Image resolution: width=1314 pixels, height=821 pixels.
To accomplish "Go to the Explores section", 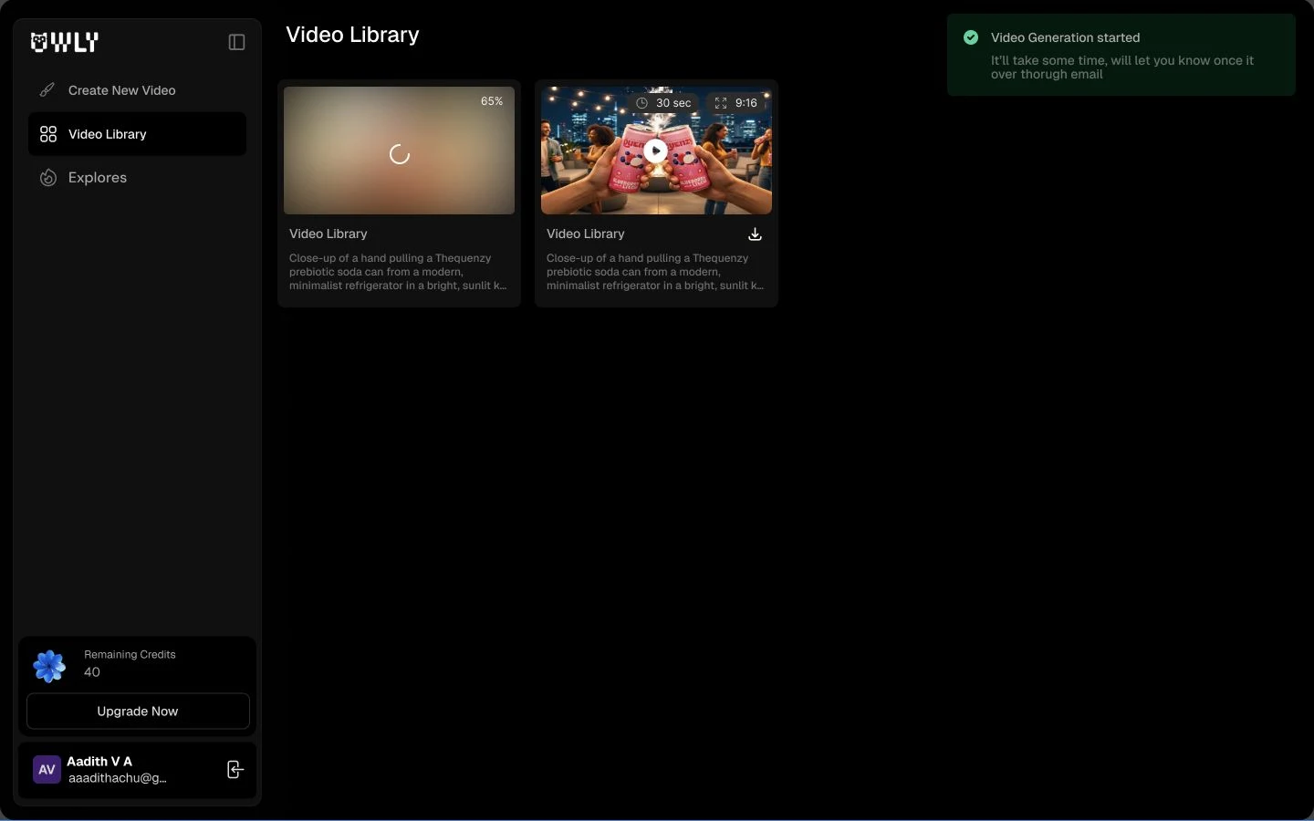I will pyautogui.click(x=137, y=178).
